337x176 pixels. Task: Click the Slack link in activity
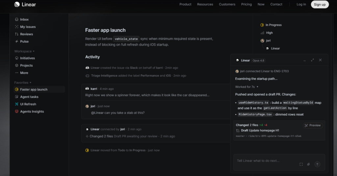[x=134, y=68]
